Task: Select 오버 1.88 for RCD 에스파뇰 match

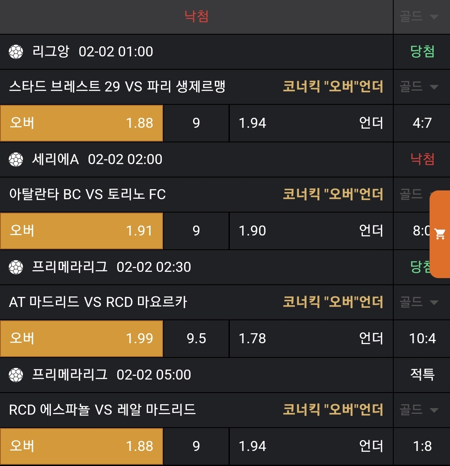Action: (81, 446)
